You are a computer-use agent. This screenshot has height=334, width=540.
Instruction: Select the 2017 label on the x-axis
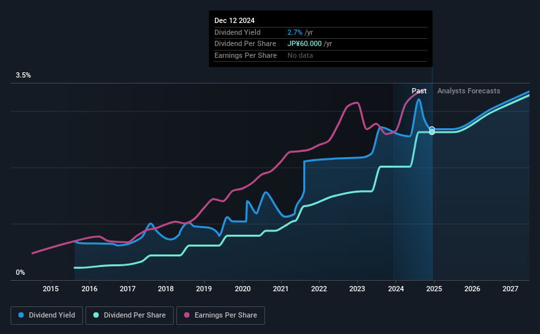click(x=128, y=289)
